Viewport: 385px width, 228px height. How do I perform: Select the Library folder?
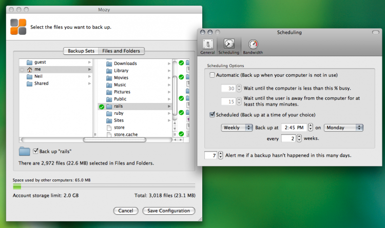(x=134, y=71)
